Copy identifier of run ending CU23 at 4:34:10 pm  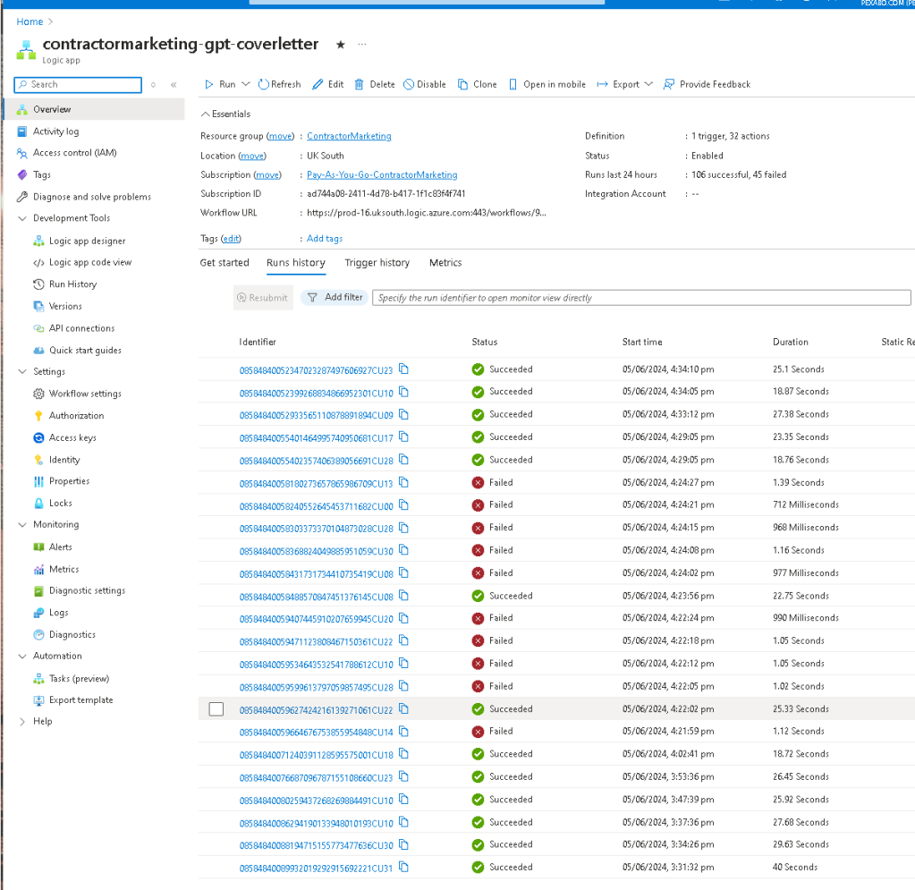point(403,369)
